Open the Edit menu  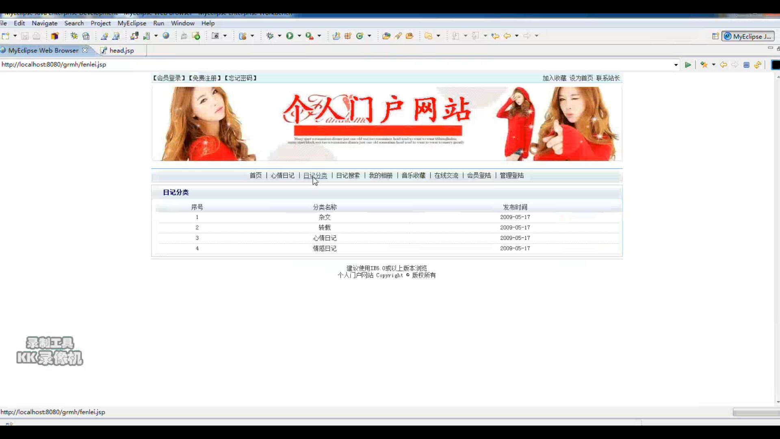(x=19, y=23)
